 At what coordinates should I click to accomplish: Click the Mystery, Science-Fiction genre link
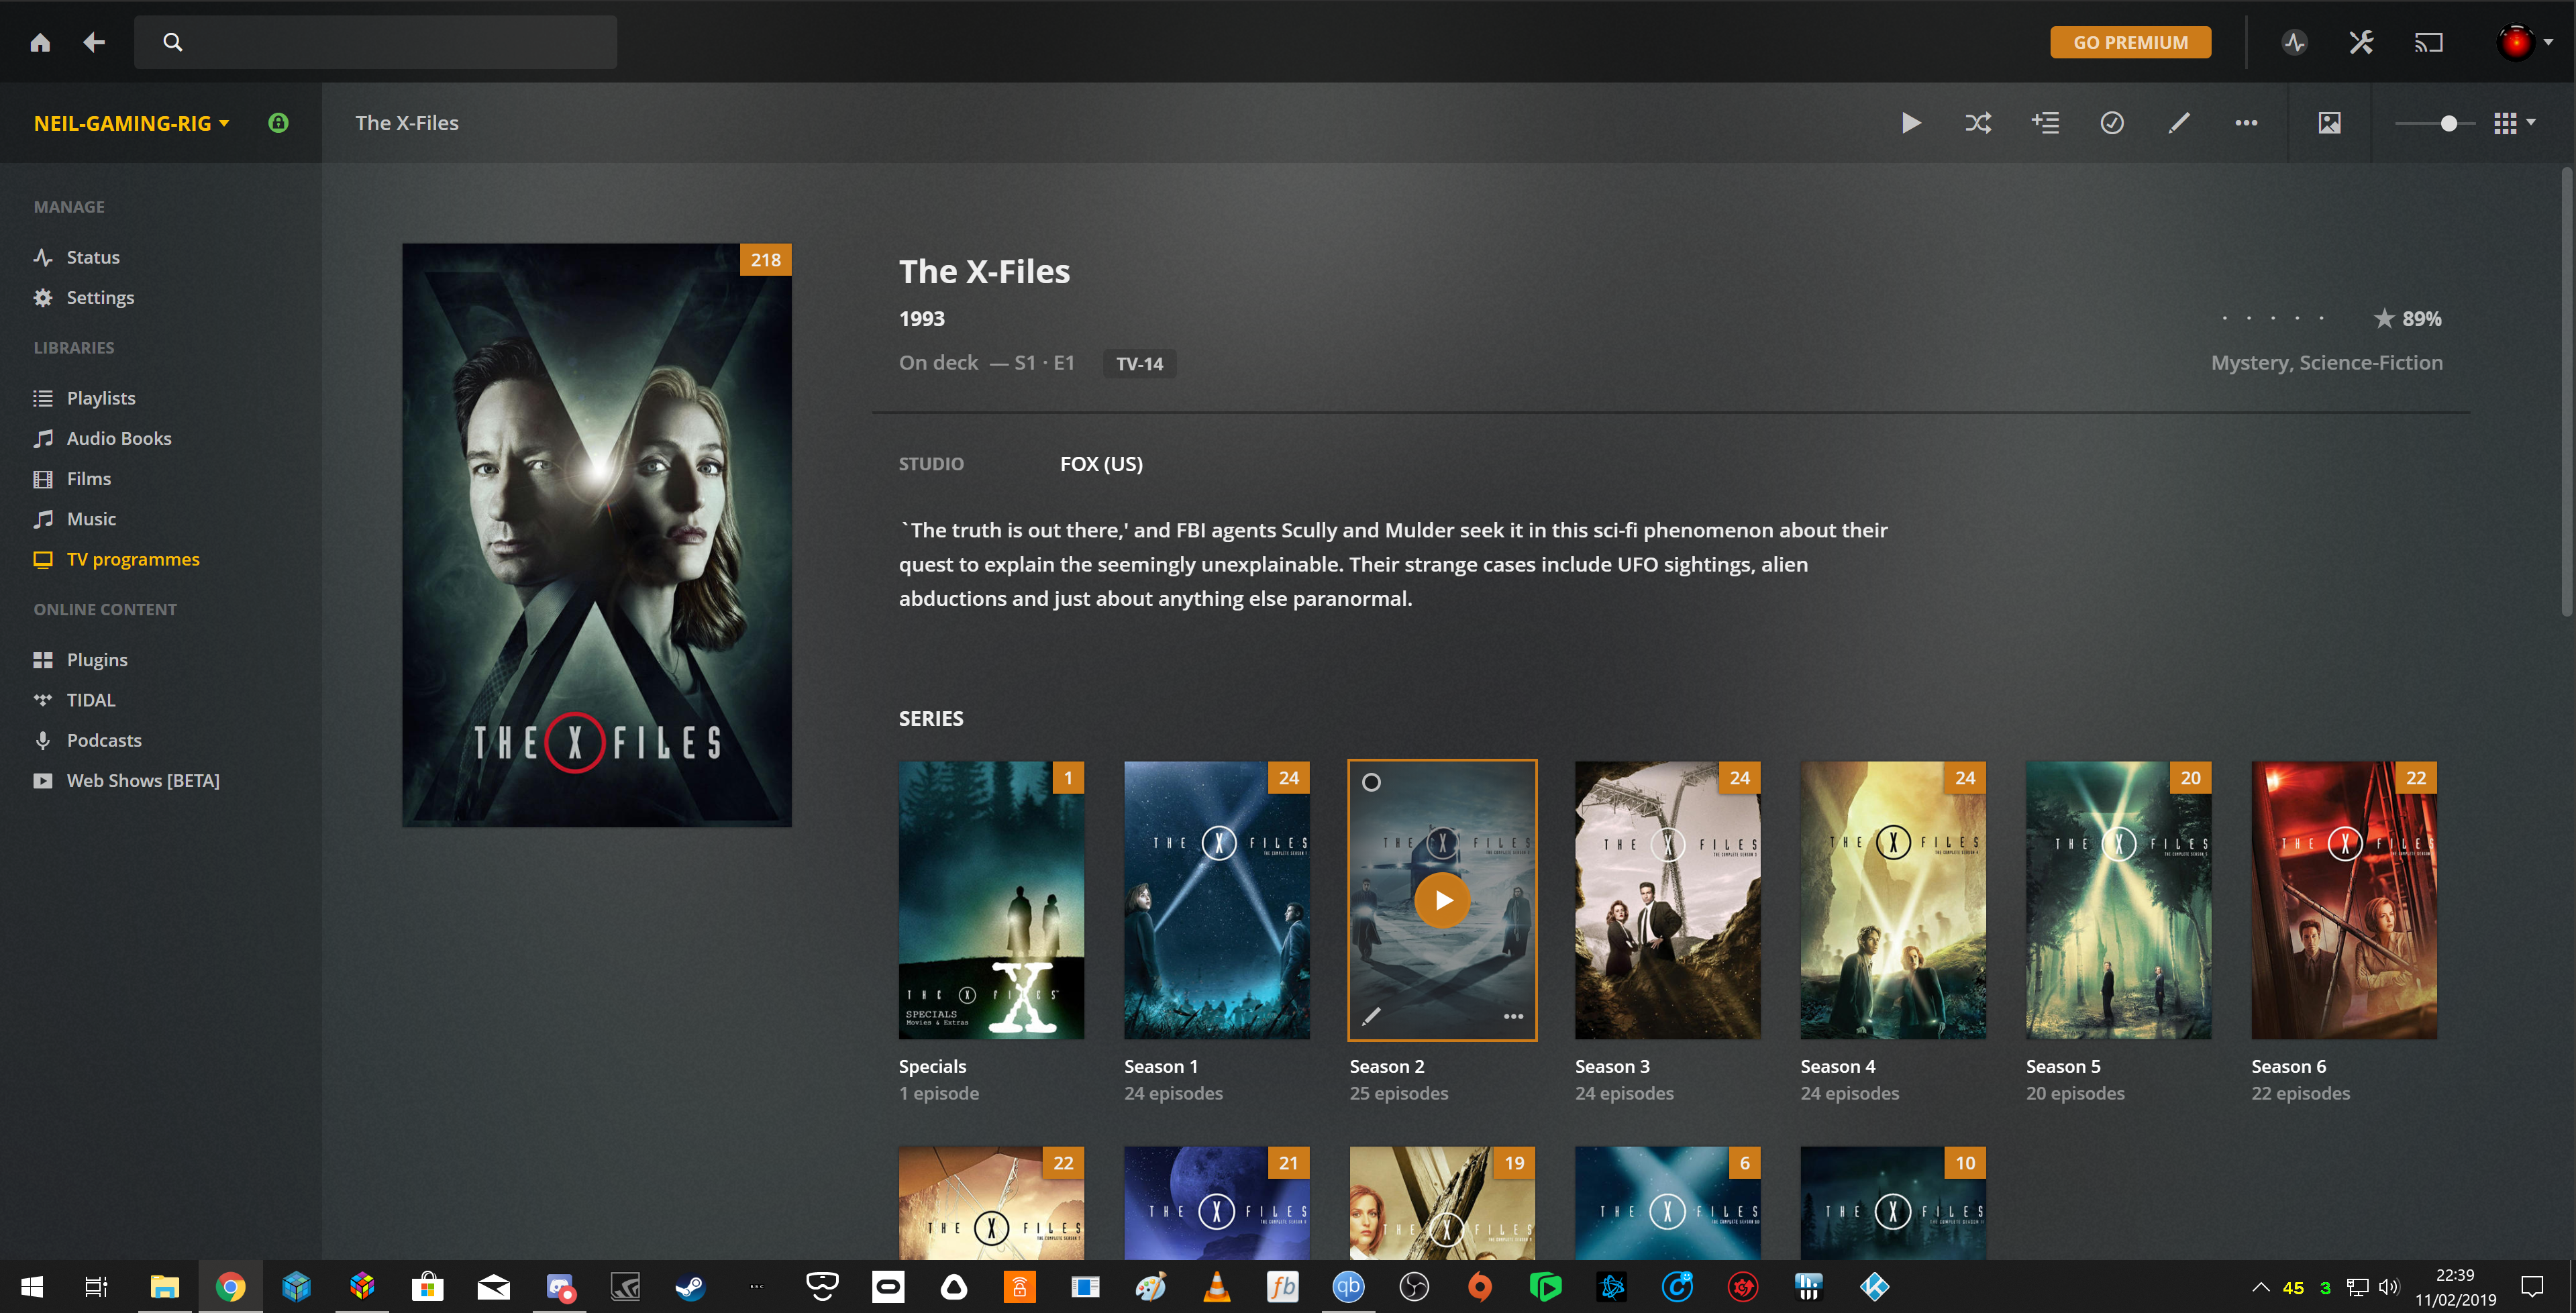pos(2326,362)
